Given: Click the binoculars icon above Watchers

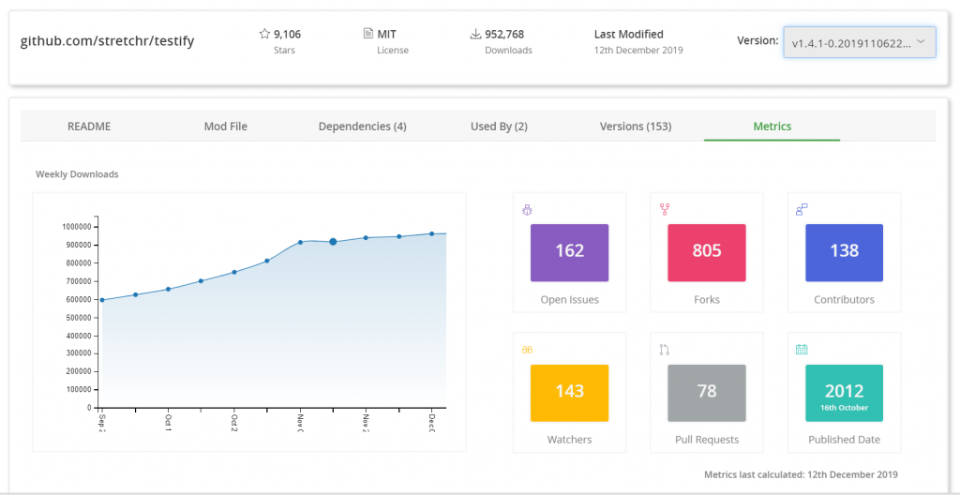Looking at the screenshot, I should pyautogui.click(x=527, y=350).
